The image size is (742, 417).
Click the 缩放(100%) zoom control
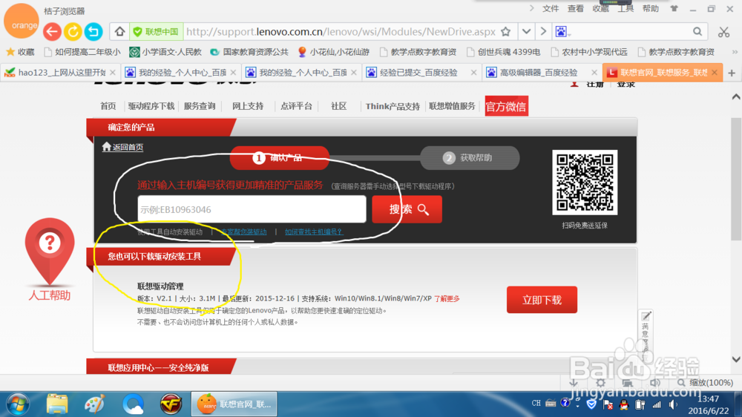click(705, 382)
